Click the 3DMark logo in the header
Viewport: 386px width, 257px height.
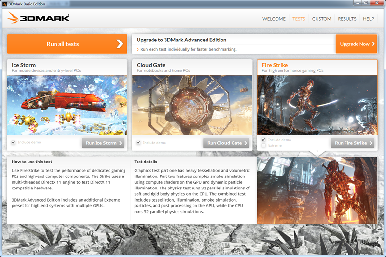pos(39,18)
